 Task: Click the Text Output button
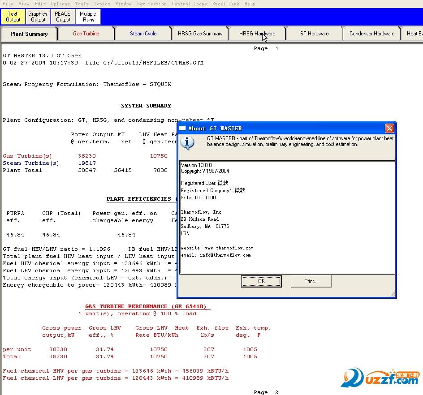tap(13, 17)
